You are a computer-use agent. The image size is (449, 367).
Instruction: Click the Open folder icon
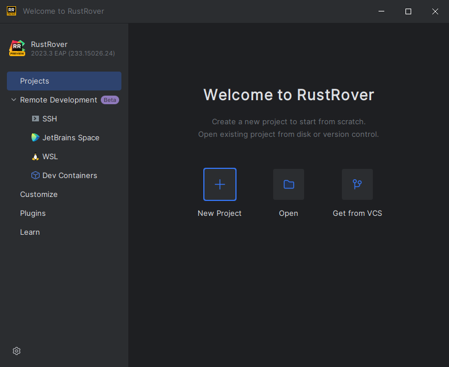289,184
